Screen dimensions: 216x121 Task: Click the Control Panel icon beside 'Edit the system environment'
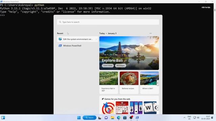[x=60, y=39]
